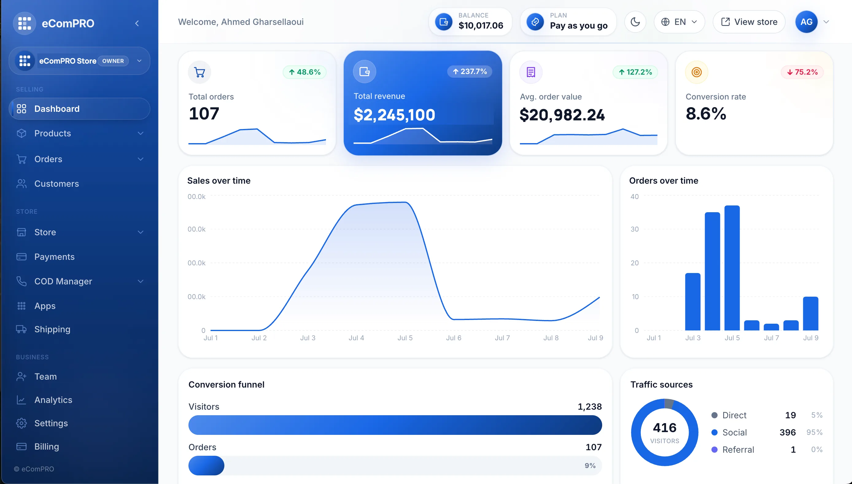Viewport: 852px width, 484px height.
Task: Click the Sales over time heading
Action: click(x=219, y=181)
